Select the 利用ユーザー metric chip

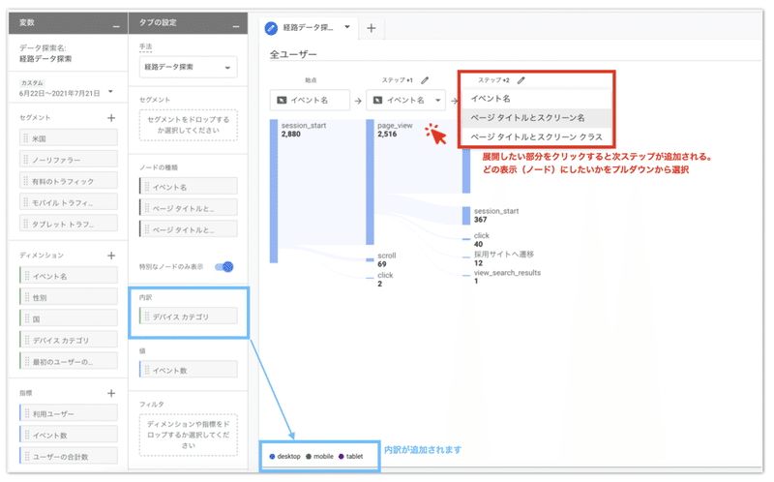pos(69,413)
